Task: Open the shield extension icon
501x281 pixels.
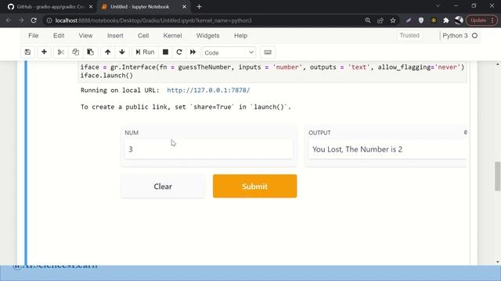Action: point(421,20)
